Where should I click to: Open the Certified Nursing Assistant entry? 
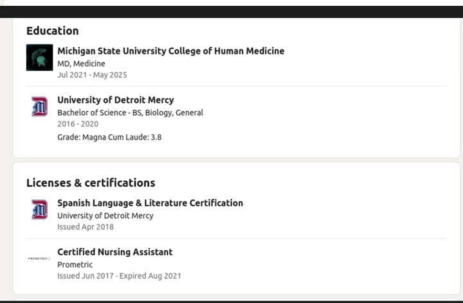coord(115,252)
